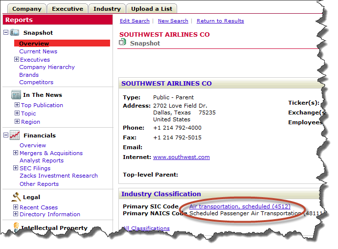Open Other Reports under Financials
The width and height of the screenshot is (338, 249).
click(x=39, y=184)
